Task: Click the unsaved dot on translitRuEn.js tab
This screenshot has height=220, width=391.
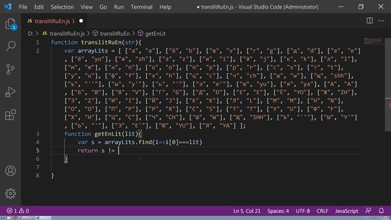Action: 81,21
